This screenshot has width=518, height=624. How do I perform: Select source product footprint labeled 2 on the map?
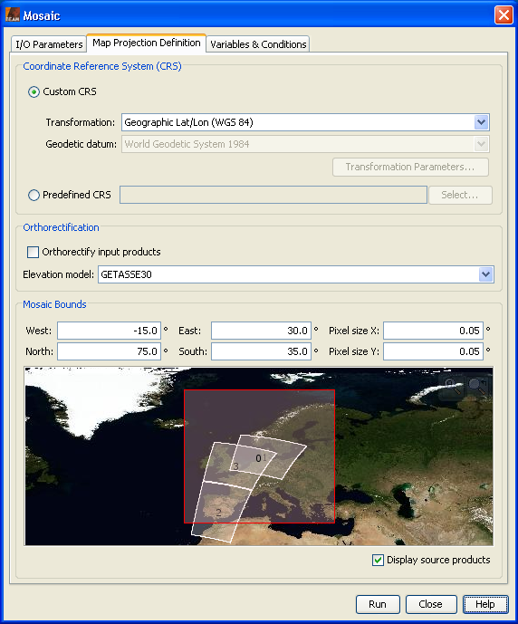218,513
